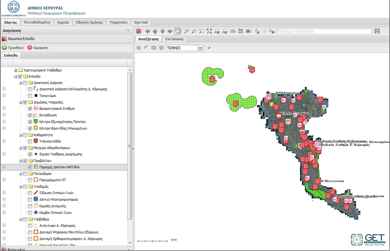Image resolution: width=390 pixels, height=251 pixels.
Task: Click the save disk icon beside search
Action: [x=377, y=31]
